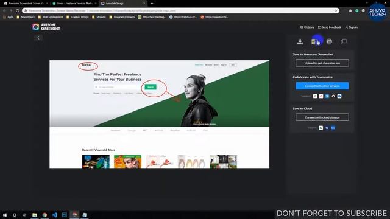390x219 pixels.
Task: Open Visual Studio Code from the taskbar
Action: [x=54, y=215]
